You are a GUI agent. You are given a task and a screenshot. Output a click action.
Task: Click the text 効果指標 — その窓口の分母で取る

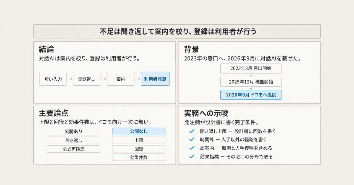pos(236,157)
